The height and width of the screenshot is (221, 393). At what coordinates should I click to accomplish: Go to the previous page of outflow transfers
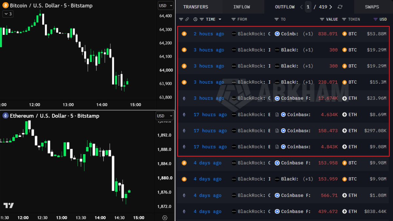[301, 7]
